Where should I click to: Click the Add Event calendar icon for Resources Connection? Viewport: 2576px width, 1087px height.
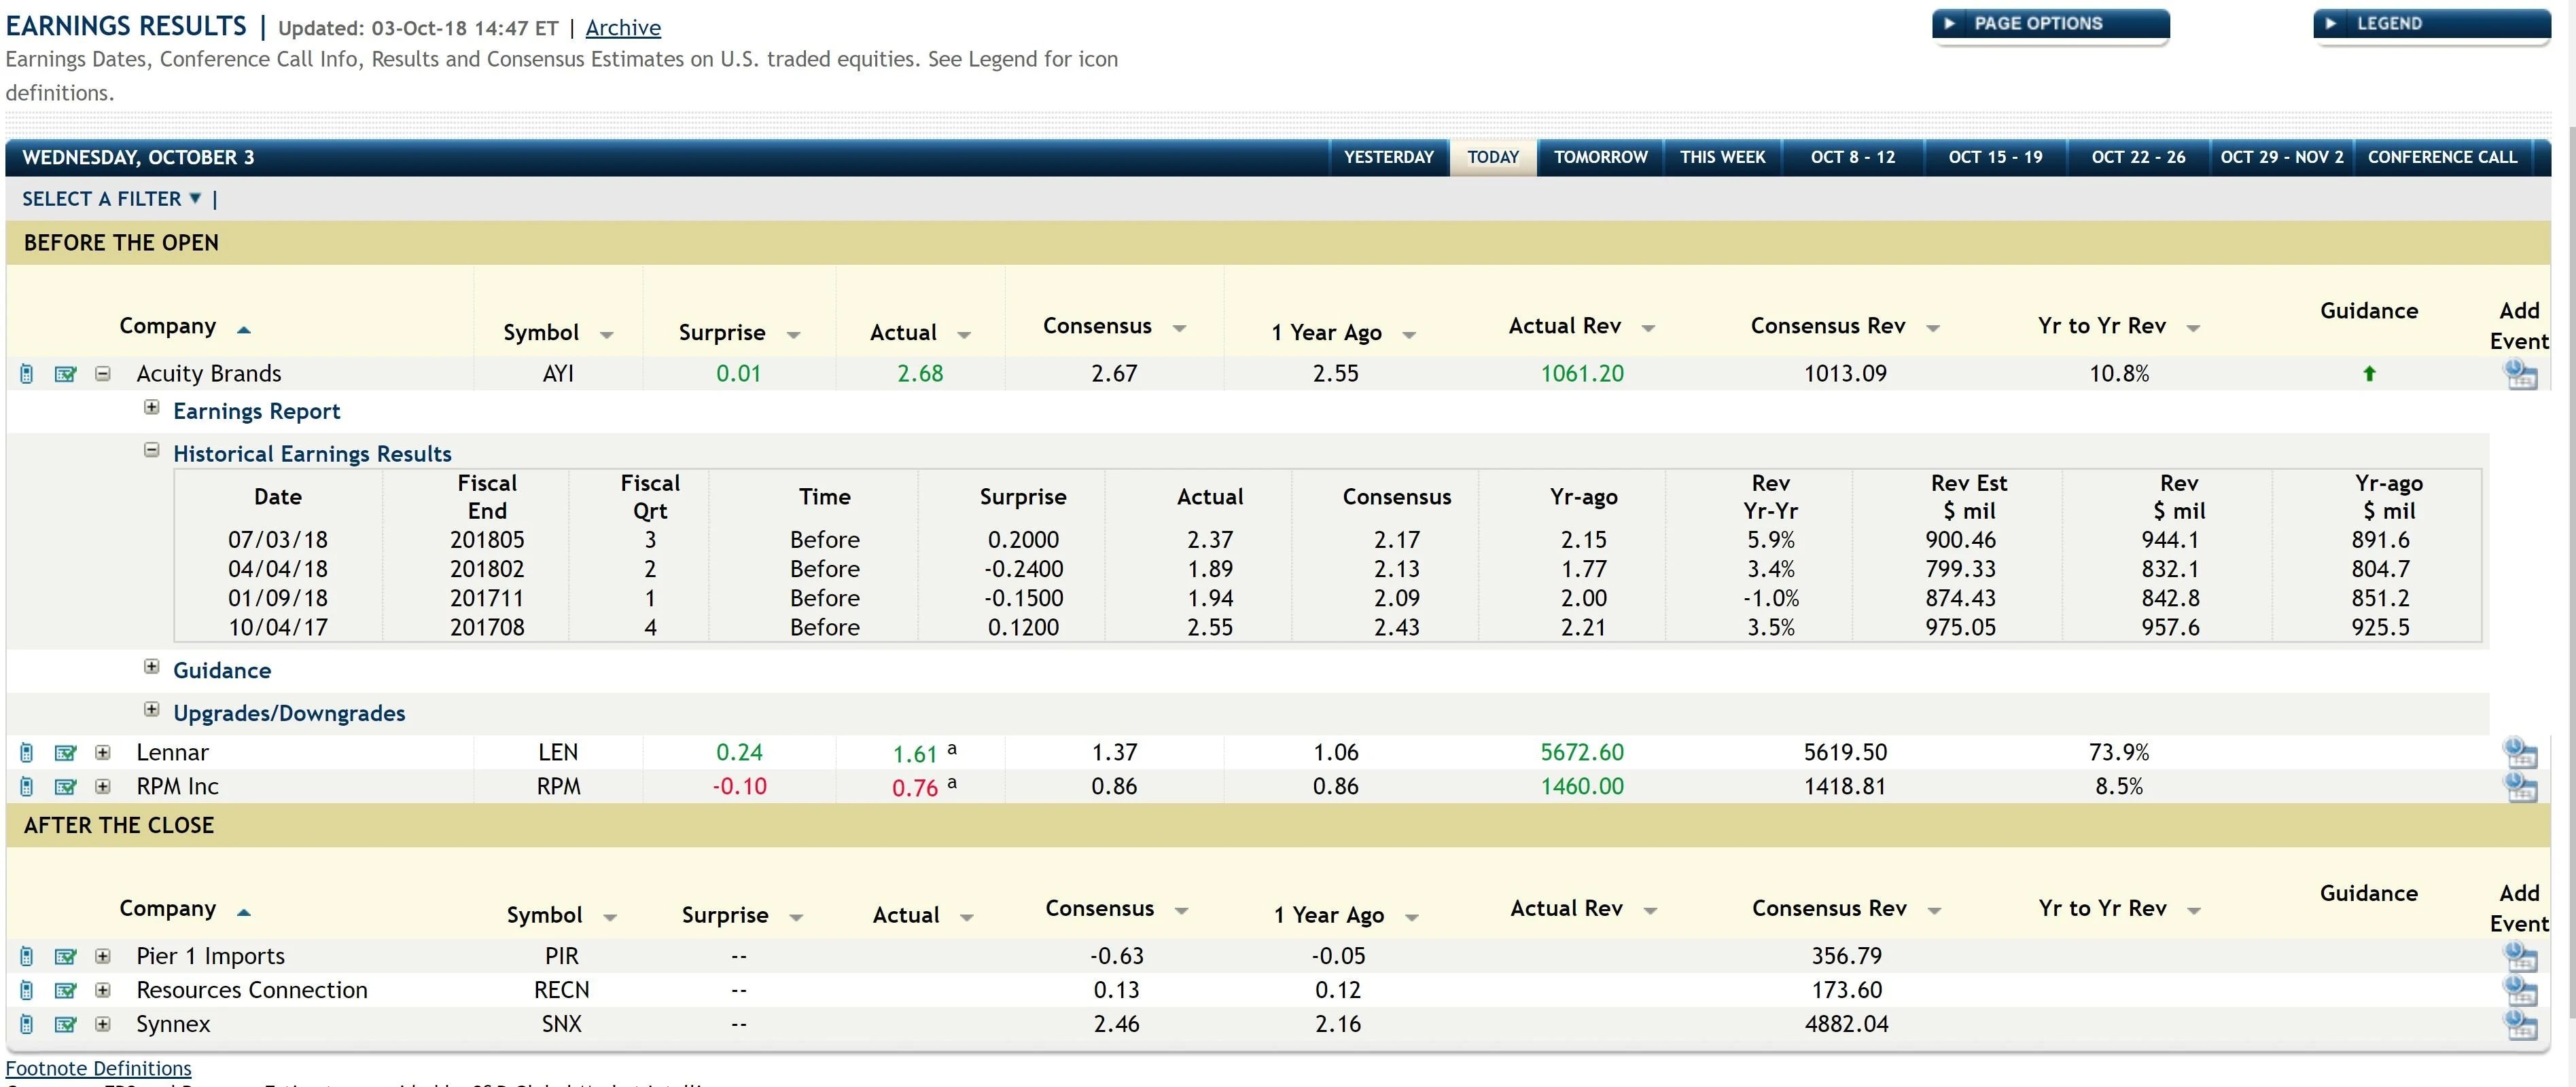(2519, 991)
